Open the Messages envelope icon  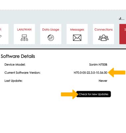click(77, 38)
